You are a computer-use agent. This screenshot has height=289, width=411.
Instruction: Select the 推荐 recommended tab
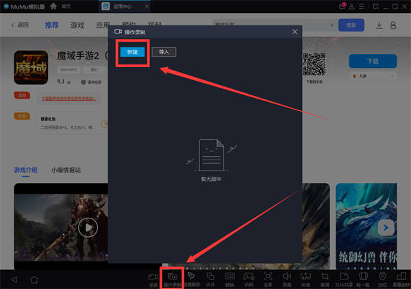click(52, 25)
